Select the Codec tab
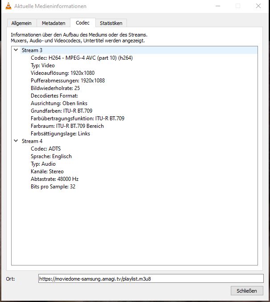 82,23
